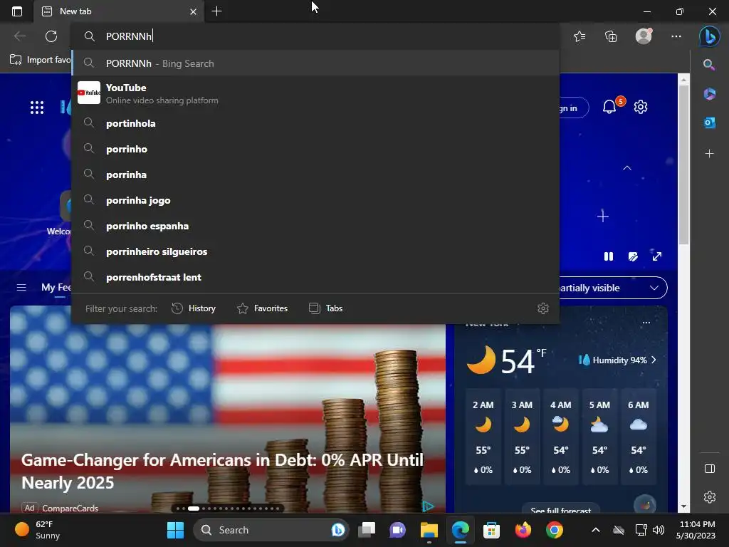
Task: Filter search by Tabs
Action: 325,308
